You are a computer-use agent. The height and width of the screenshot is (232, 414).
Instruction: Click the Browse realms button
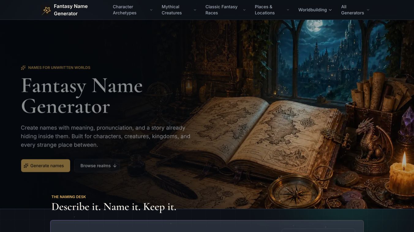97,166
